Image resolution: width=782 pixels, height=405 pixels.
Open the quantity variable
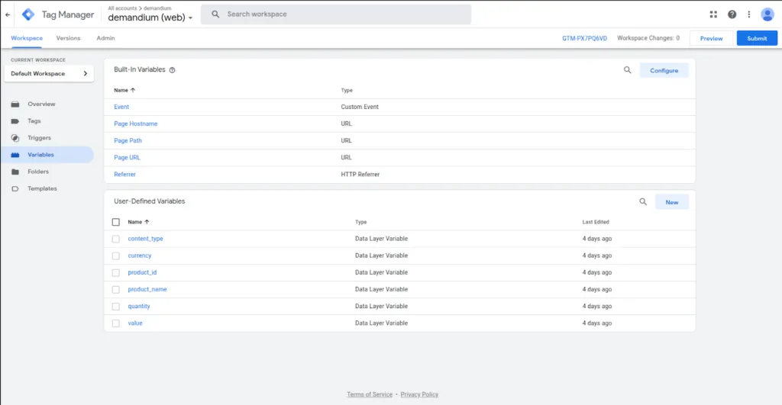(x=139, y=307)
